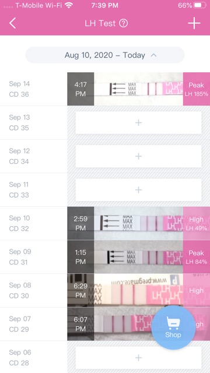This screenshot has width=210, height=373.
Task: Open Sep 09 test strip image
Action: click(138, 257)
